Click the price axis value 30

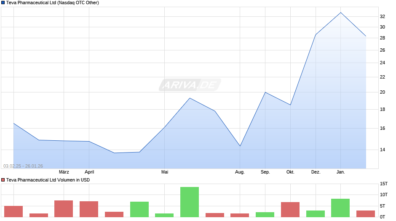point(383,27)
